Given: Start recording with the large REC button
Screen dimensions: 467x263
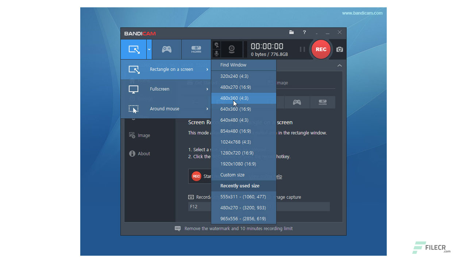Looking at the screenshot, I should (x=321, y=49).
